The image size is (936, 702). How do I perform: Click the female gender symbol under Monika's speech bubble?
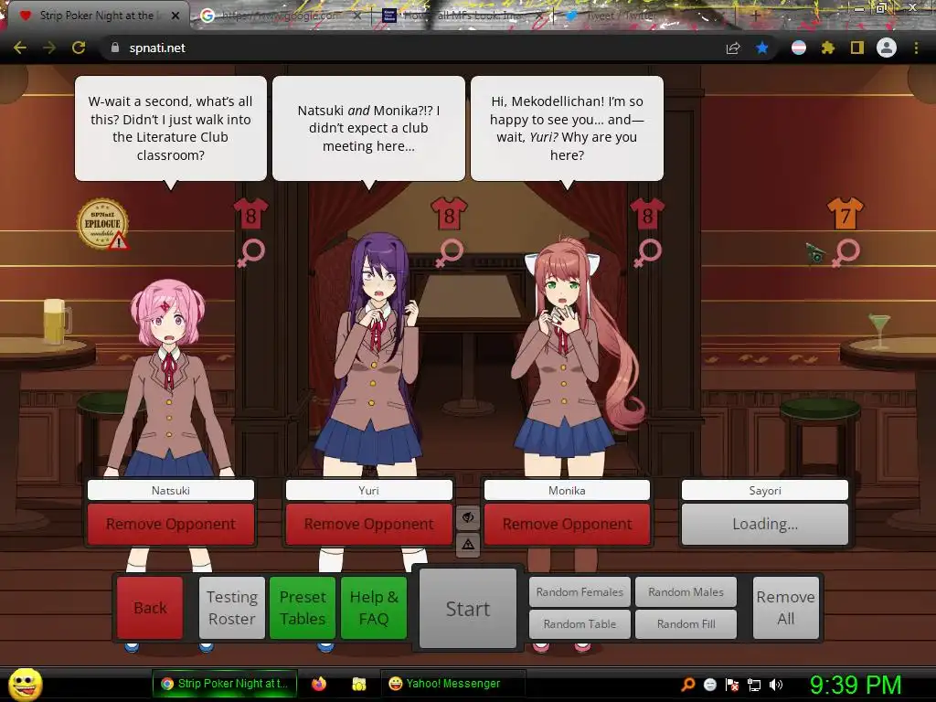click(x=647, y=253)
